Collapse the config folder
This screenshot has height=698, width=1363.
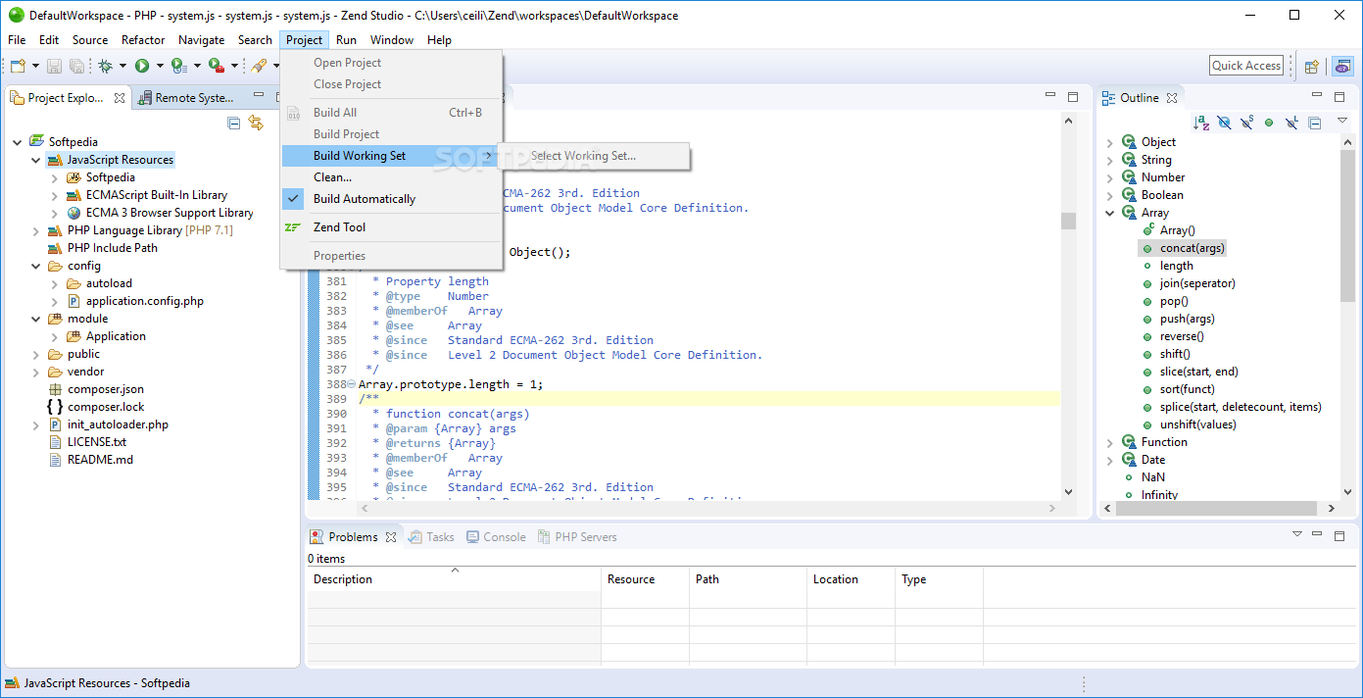[x=36, y=266]
